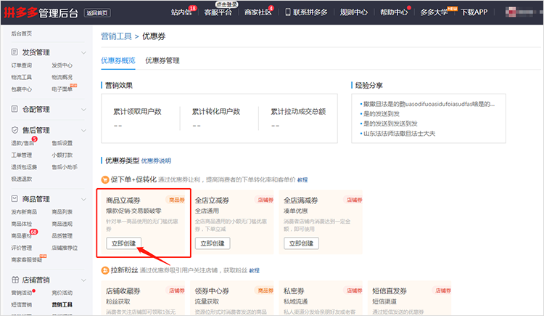Open 商品列表 in the sidebar
The image size is (544, 316).
(x=62, y=212)
